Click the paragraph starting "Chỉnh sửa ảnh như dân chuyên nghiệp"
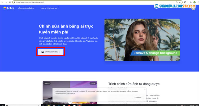The height and width of the screenshot is (106, 199). 68,41
